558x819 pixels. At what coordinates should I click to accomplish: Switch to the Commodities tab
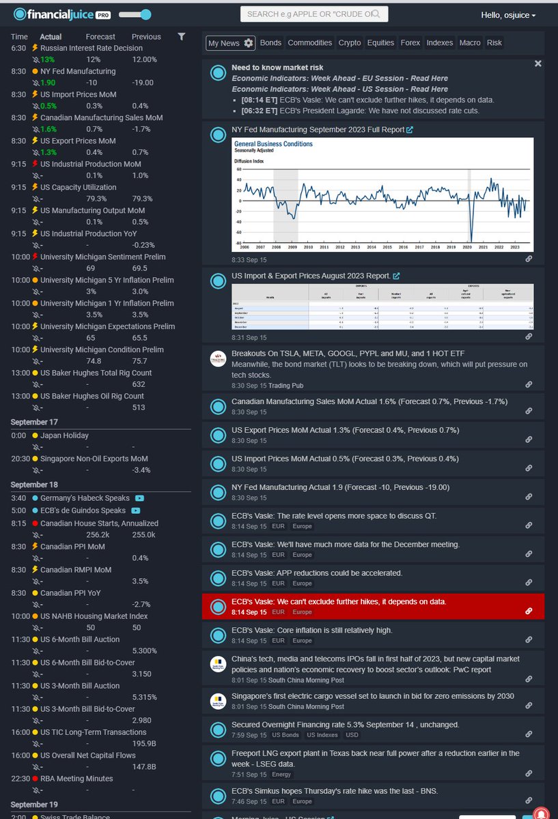pos(310,42)
